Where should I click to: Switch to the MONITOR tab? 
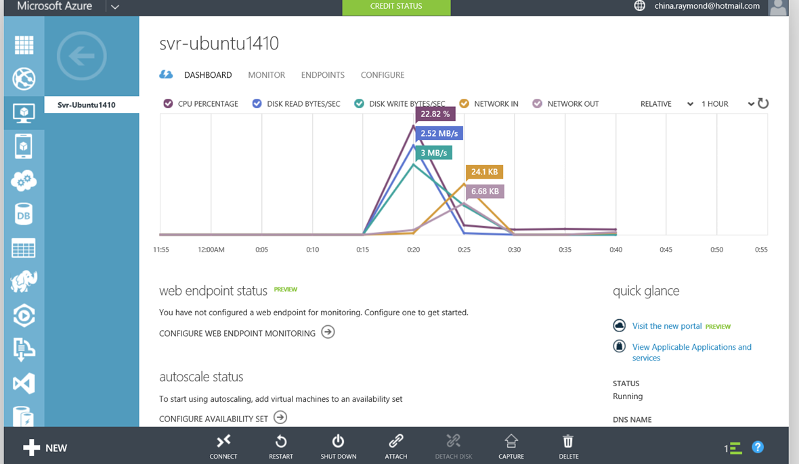click(x=267, y=75)
